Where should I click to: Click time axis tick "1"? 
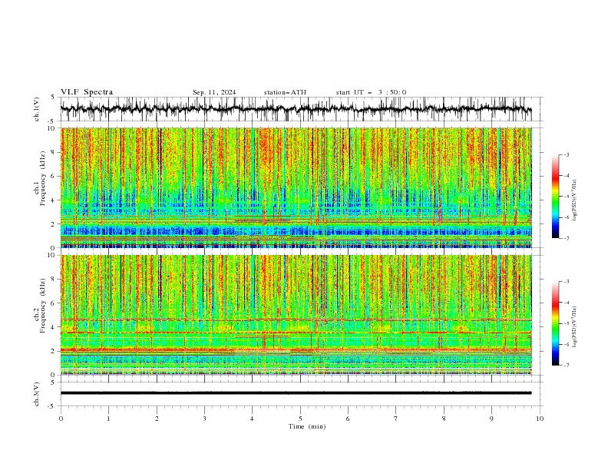(108, 419)
